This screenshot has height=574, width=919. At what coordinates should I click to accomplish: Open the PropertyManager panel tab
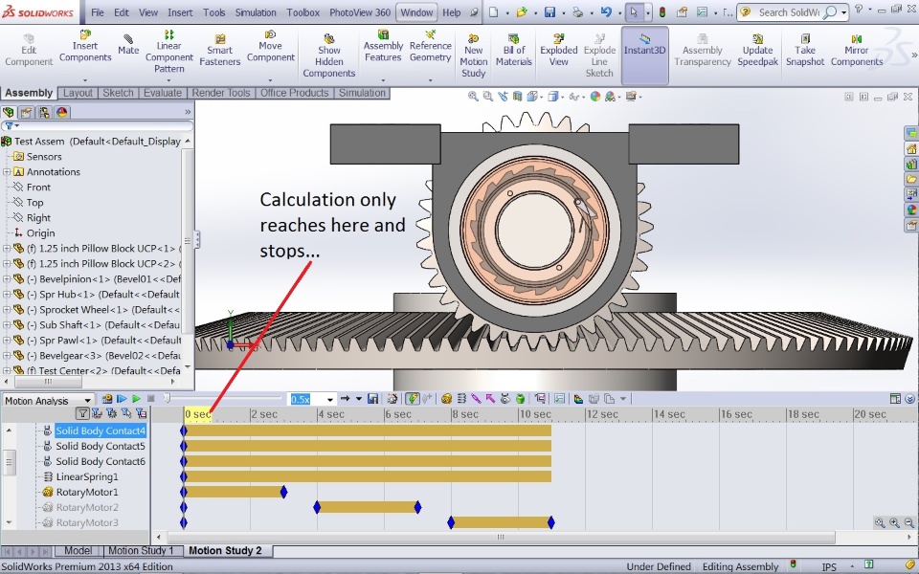(x=26, y=113)
